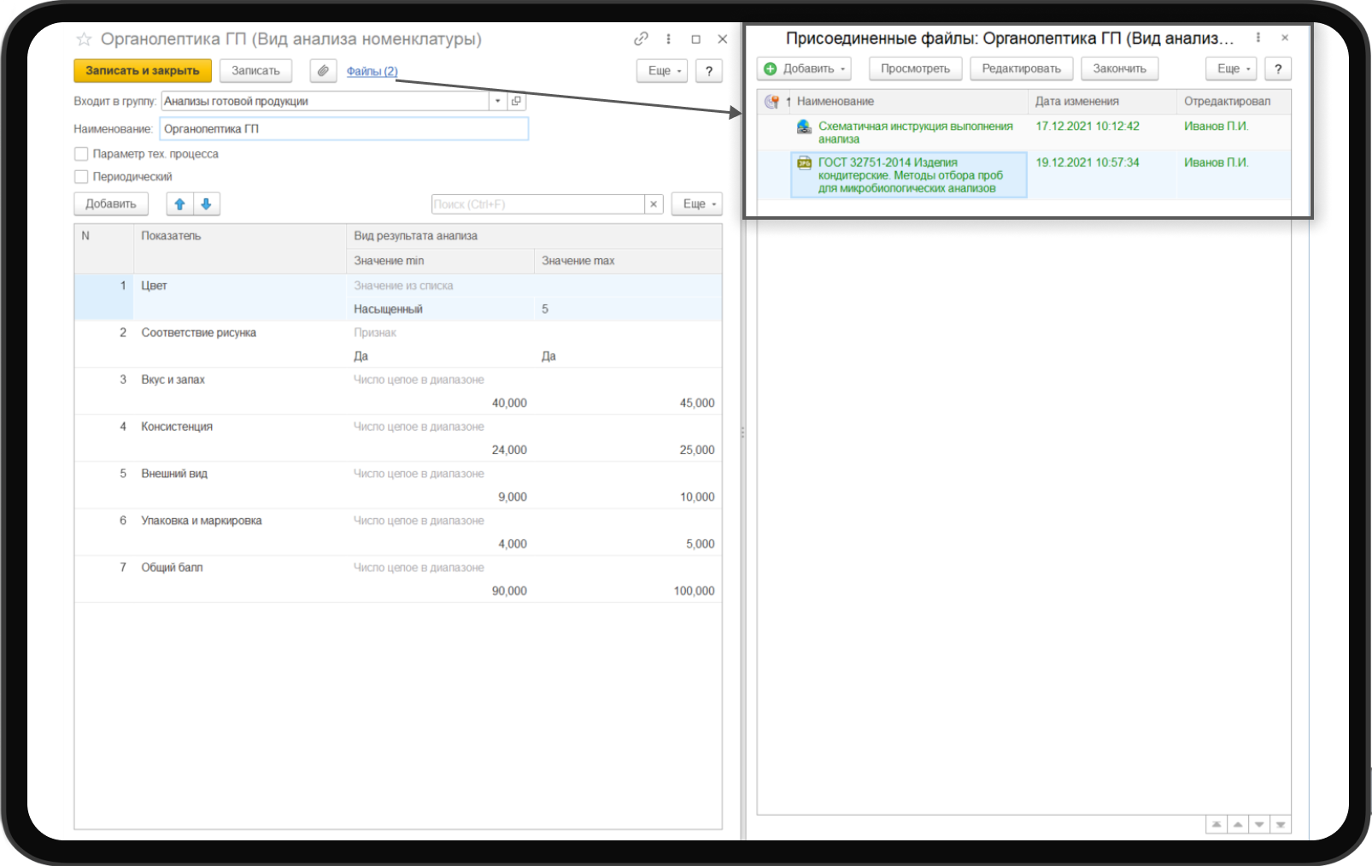Click Просмотреть to view the file
Image resolution: width=1372 pixels, height=866 pixels.
tap(915, 69)
